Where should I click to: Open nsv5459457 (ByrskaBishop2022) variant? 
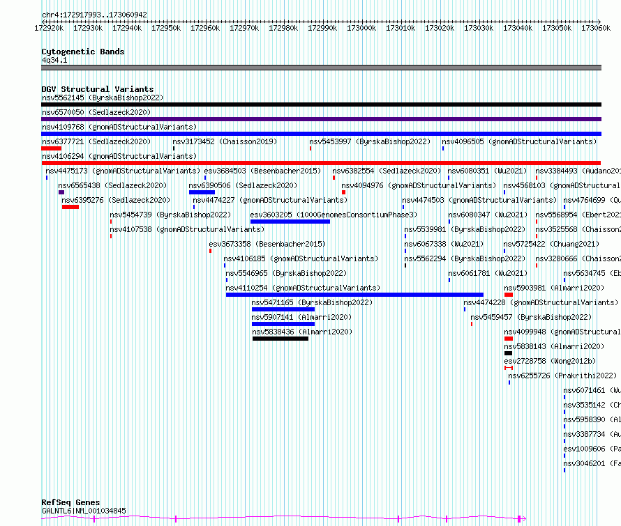click(531, 317)
